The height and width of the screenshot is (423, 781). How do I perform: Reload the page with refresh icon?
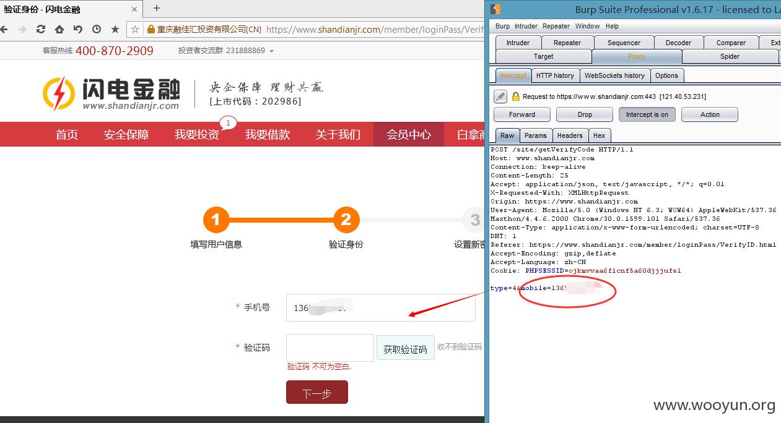(x=41, y=29)
